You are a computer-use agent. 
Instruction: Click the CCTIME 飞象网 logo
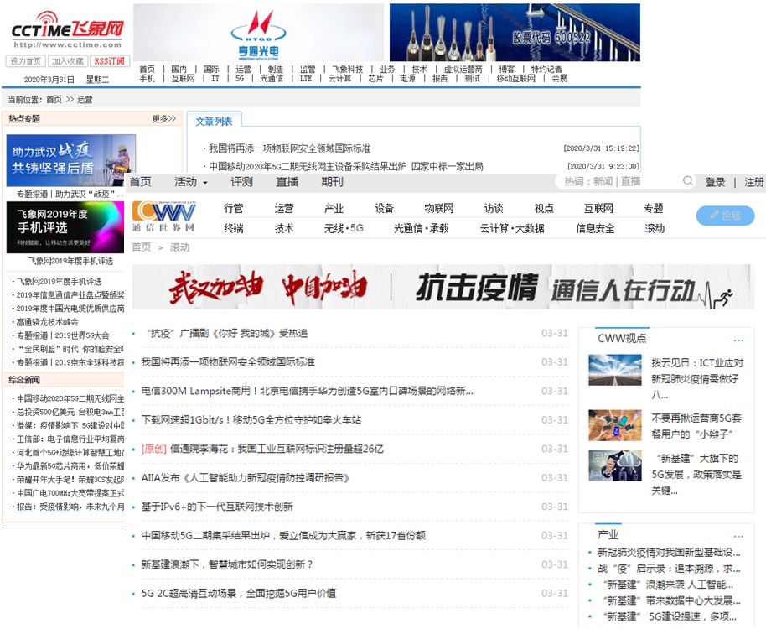click(x=67, y=31)
